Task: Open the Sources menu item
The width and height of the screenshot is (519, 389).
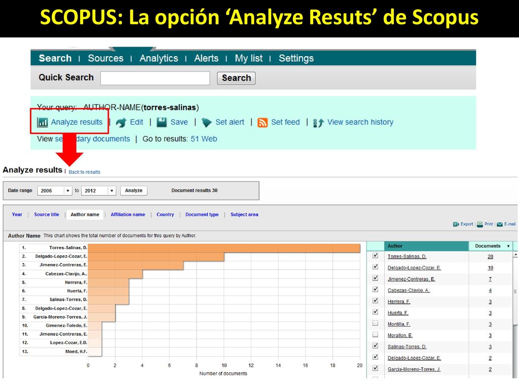Action: pos(105,58)
